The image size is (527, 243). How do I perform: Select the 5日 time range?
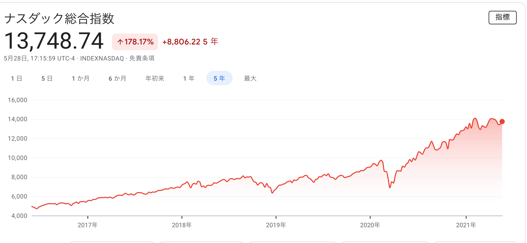pyautogui.click(x=47, y=78)
